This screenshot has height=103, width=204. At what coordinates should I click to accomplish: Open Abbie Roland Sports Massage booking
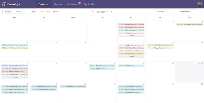(131, 48)
